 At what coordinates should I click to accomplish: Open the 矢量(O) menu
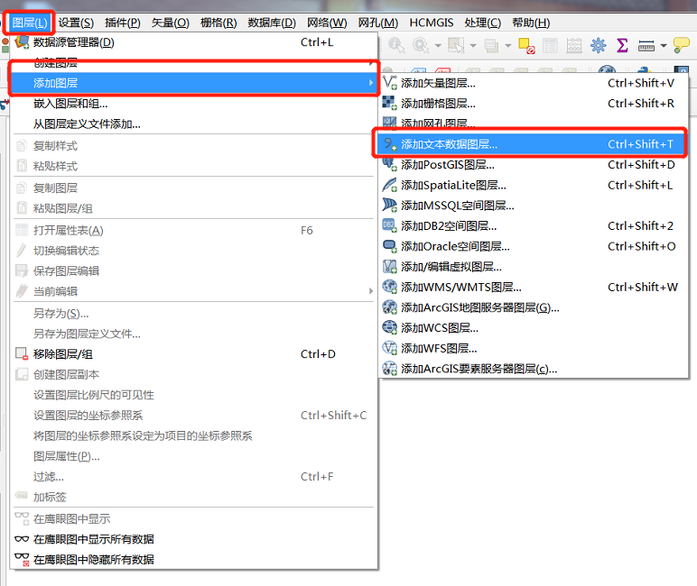tap(169, 23)
